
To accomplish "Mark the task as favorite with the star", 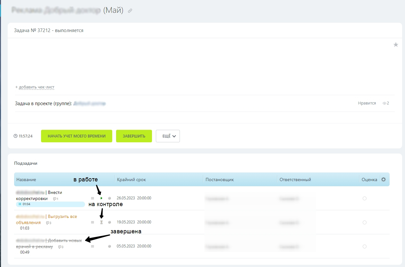I will 396,45.
